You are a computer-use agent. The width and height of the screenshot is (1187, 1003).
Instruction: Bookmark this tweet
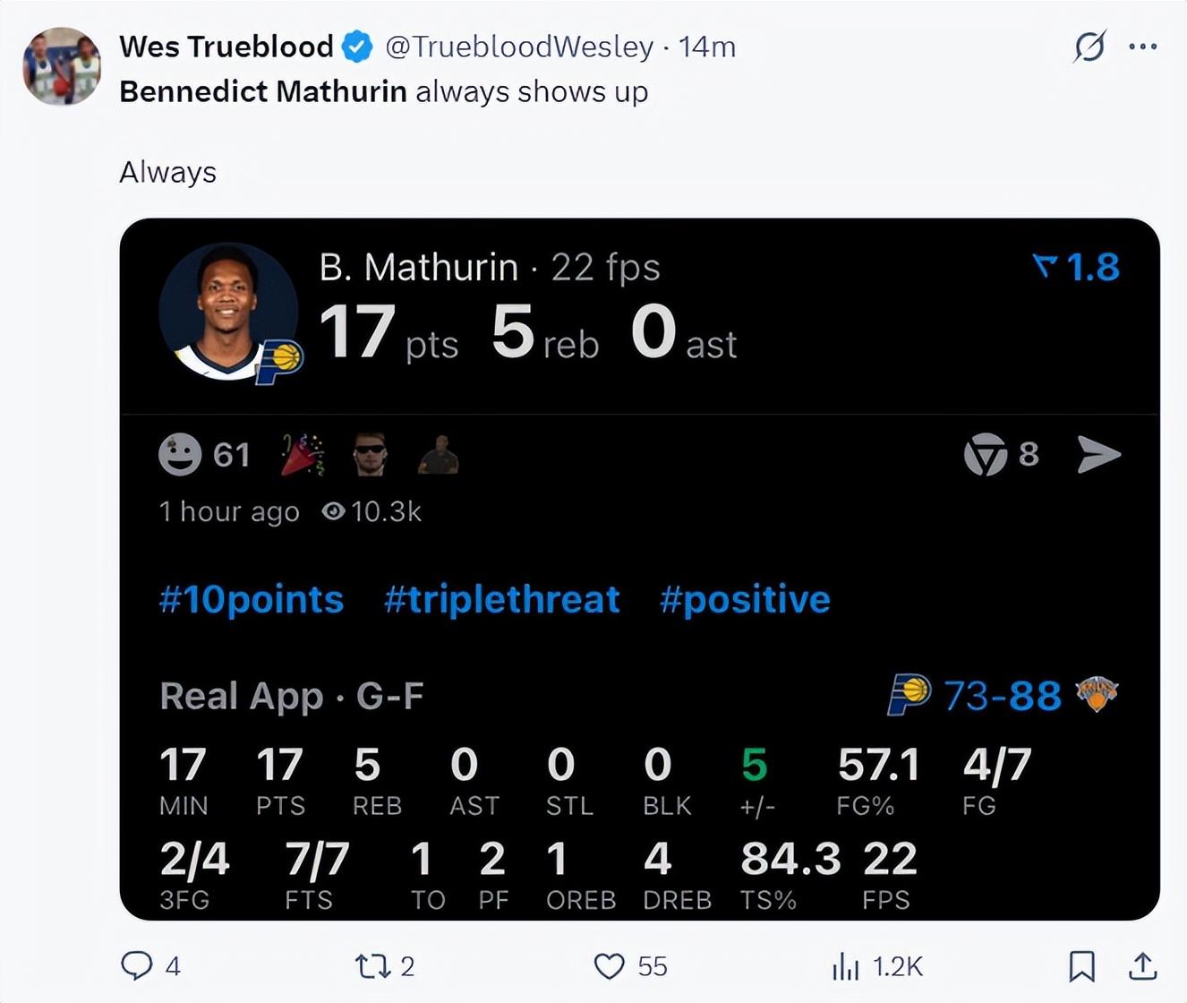(1081, 965)
